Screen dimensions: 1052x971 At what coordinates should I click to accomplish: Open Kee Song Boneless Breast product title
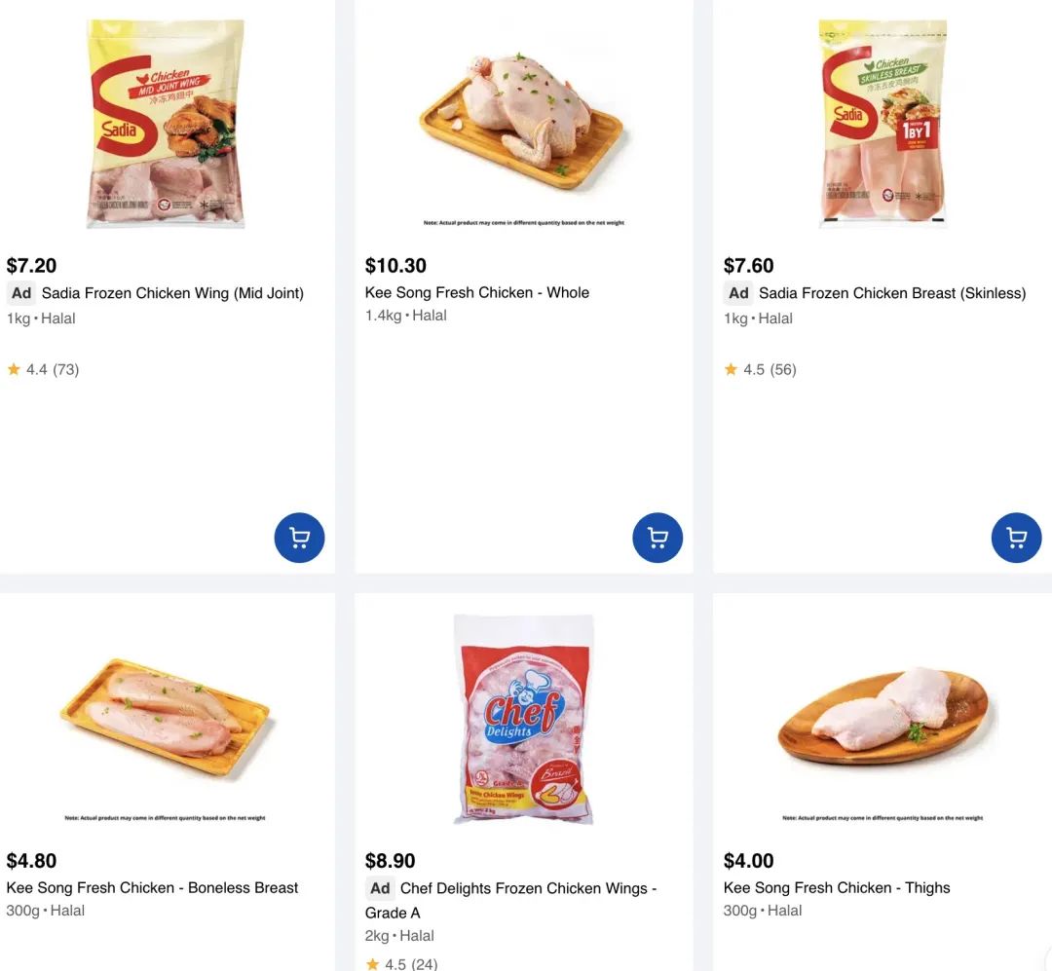pos(152,887)
